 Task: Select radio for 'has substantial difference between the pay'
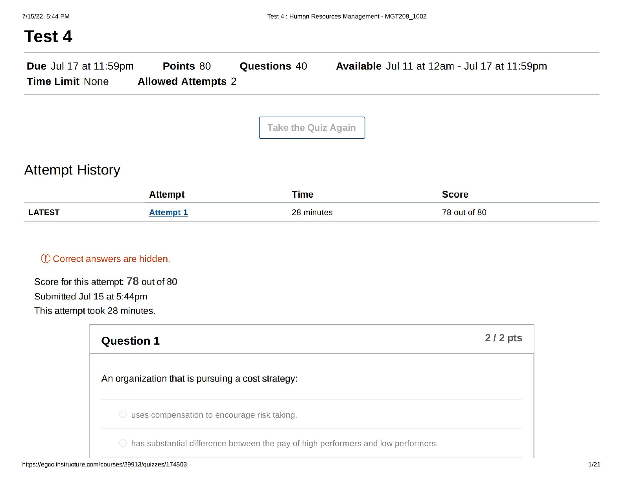tap(123, 443)
